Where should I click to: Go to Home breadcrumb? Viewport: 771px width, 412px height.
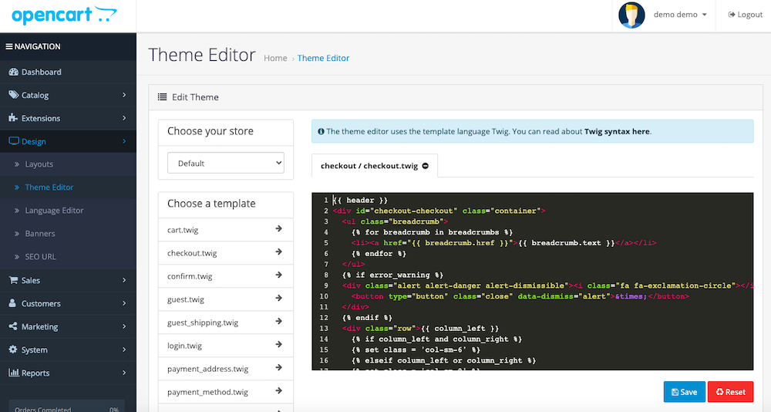[275, 58]
